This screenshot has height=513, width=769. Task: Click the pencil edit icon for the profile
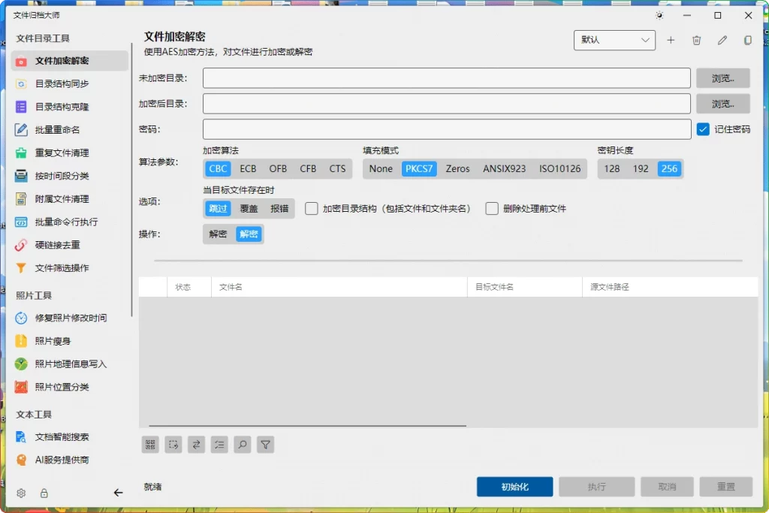click(x=722, y=41)
